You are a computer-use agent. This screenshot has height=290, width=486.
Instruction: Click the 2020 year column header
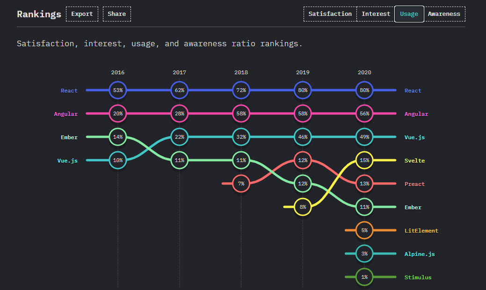pyautogui.click(x=364, y=72)
